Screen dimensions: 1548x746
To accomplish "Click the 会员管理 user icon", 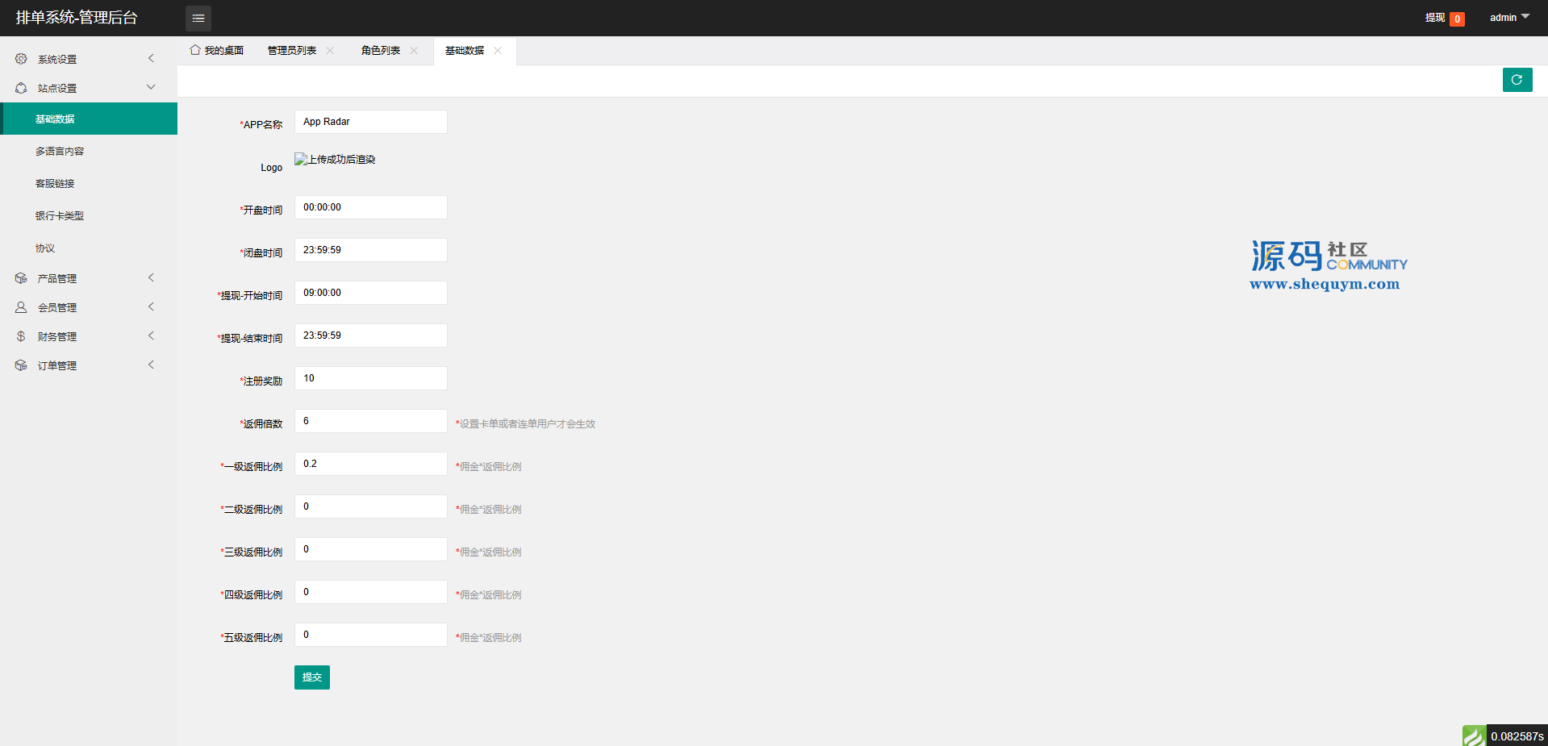I will 21,307.
